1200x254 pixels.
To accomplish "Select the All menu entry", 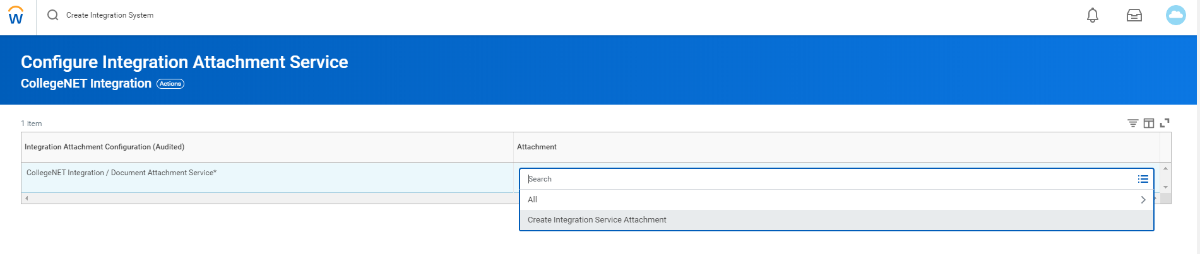I will coord(533,200).
